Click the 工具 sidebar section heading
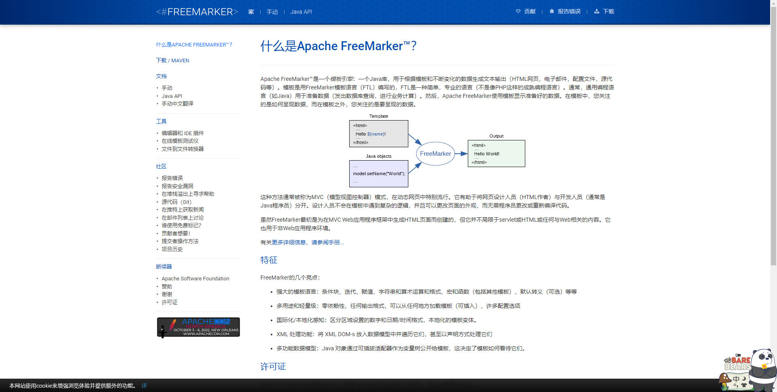This screenshot has height=392, width=777. tap(161, 121)
